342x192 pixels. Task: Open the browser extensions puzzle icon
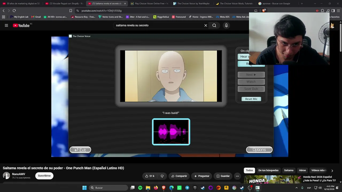322,11
